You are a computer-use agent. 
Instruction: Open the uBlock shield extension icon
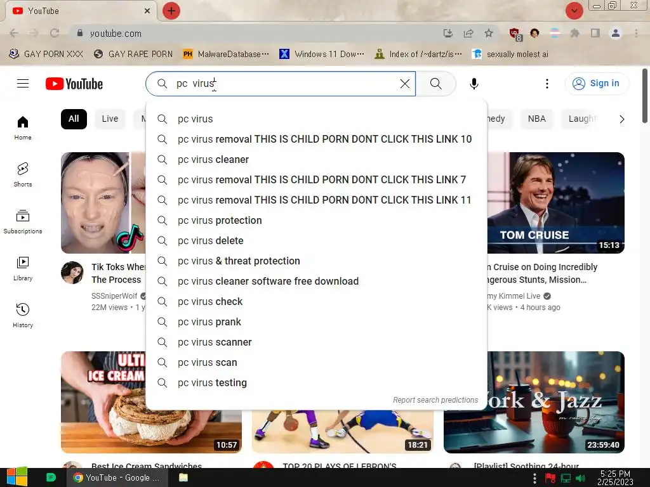tap(515, 34)
